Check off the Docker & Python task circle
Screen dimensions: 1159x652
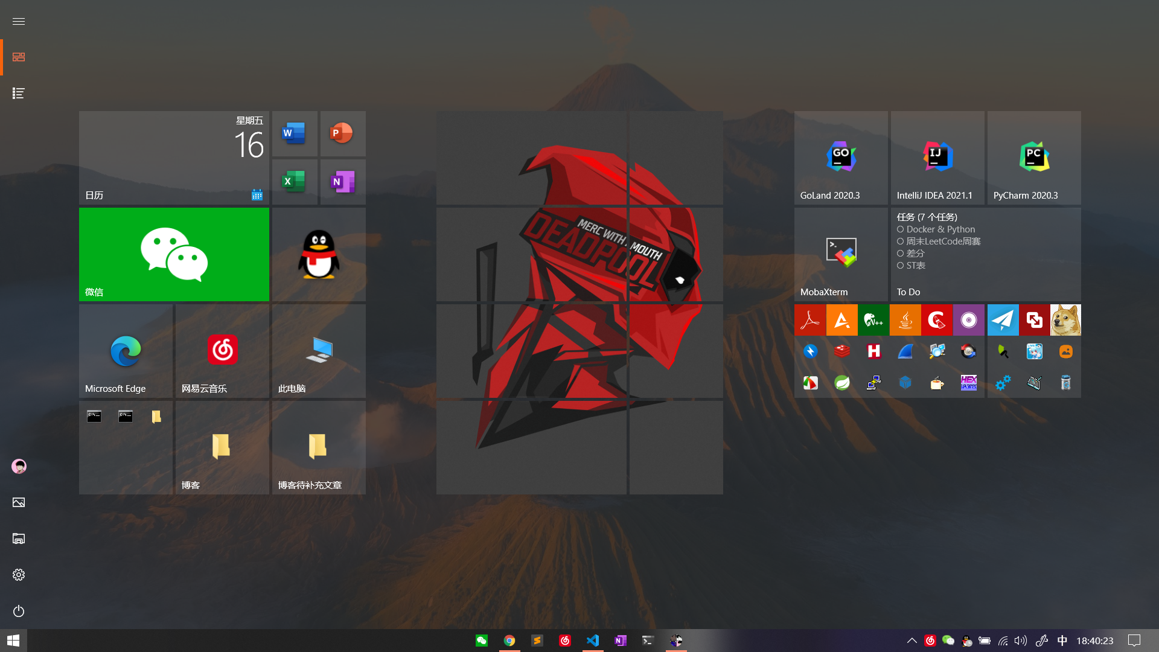tap(900, 229)
